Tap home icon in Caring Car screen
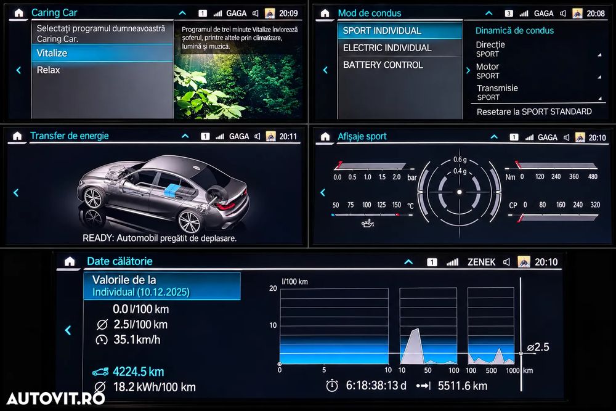The width and height of the screenshot is (616, 411). [x=18, y=13]
